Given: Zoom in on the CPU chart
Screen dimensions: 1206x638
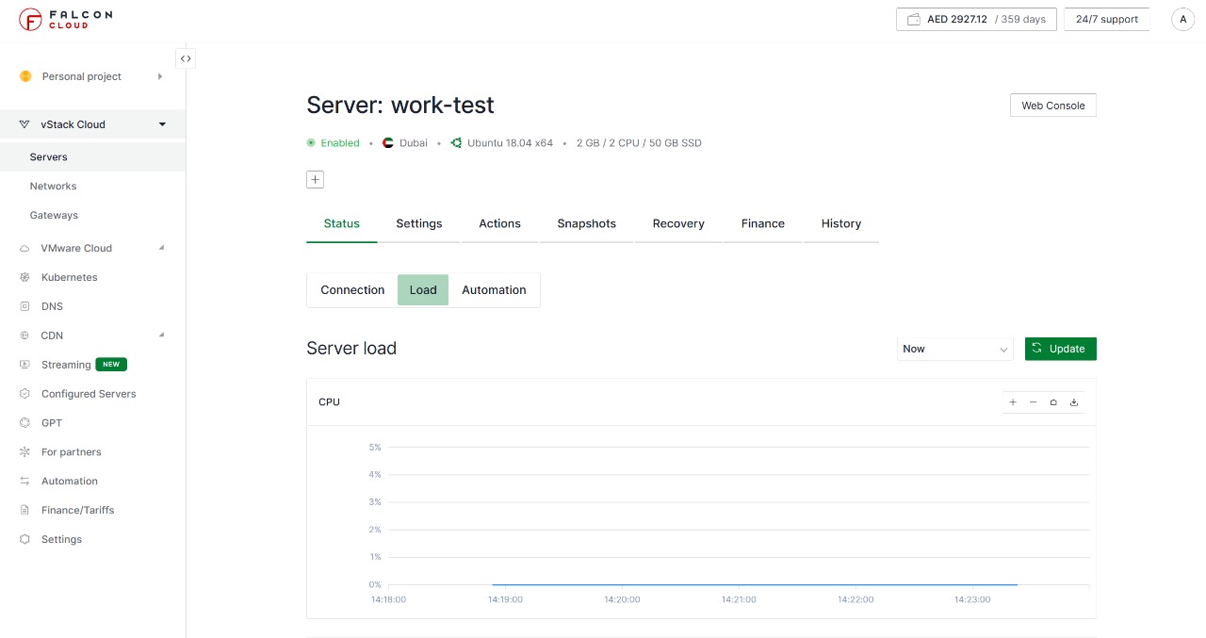Looking at the screenshot, I should 1013,402.
